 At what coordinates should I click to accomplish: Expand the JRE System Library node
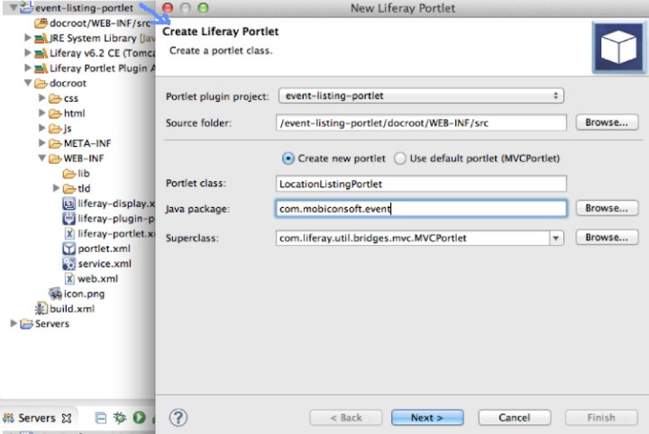tap(28, 38)
